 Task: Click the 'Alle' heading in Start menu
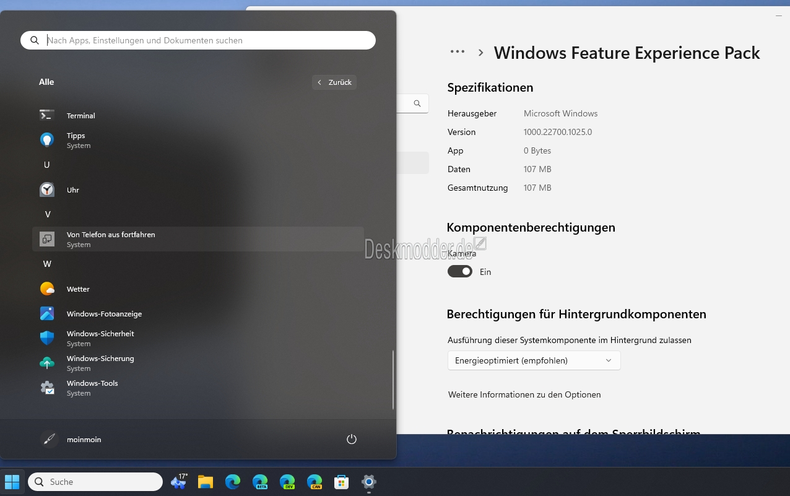pos(46,82)
